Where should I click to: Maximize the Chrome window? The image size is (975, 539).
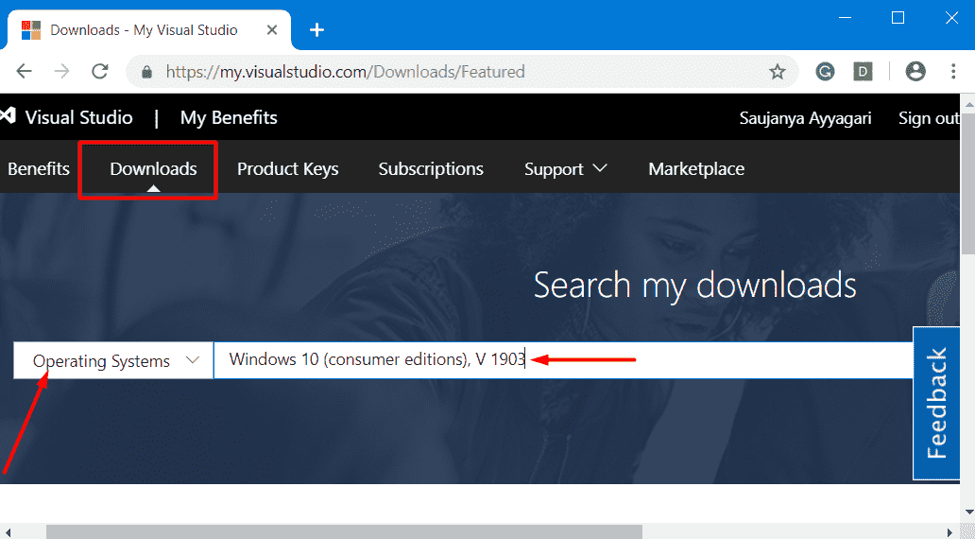(x=898, y=18)
